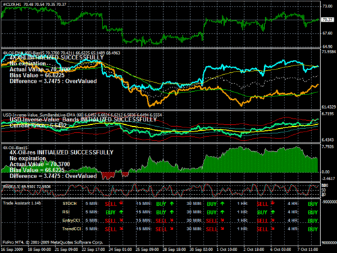Screen dimensions: 337x253
Task: Select the EntryCCI row label
Action: 71,221
